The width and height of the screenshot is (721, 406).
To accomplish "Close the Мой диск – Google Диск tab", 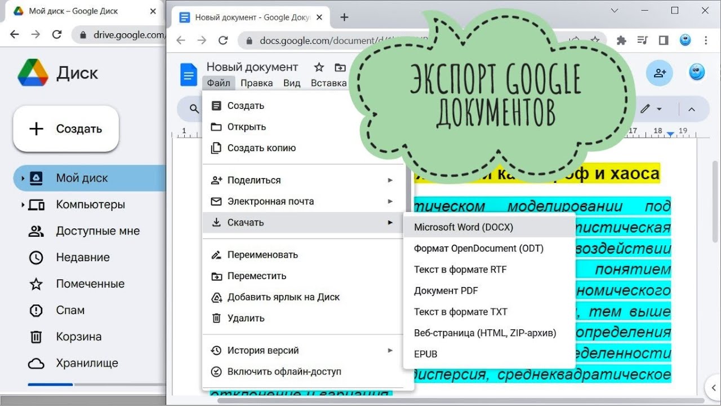I will [153, 11].
